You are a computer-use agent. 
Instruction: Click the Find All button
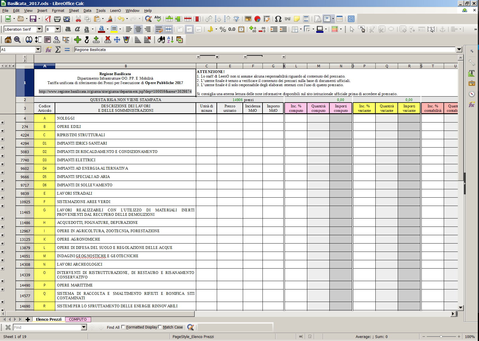point(113,327)
